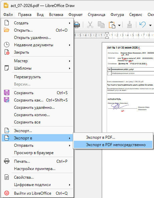The image size is (154, 198).
Task: Click the floppy icon beside Сохранить
Action: (7, 93)
